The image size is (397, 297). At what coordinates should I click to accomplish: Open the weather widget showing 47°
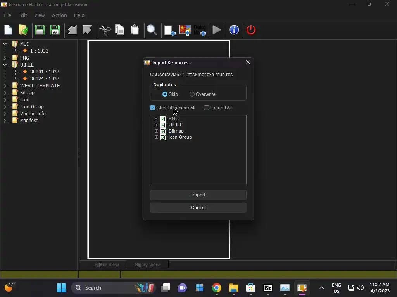tap(10, 287)
